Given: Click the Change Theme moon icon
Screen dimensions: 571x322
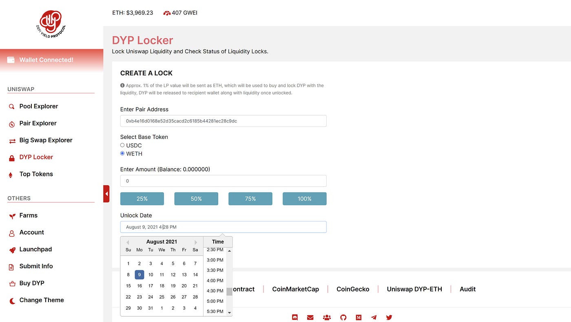Looking at the screenshot, I should pos(12,301).
